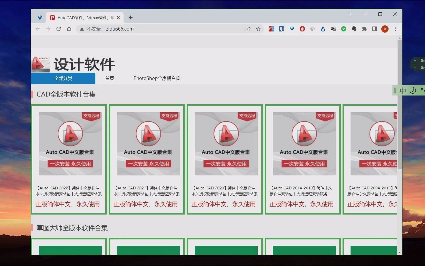Click the scrollbar down arrow
The image size is (425, 266).
(x=400, y=252)
